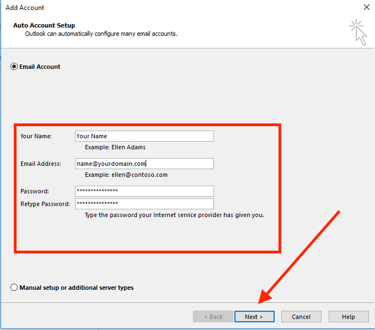Screen dimensions: 375x330
Task: Focus the Email Address input box
Action: (x=144, y=164)
